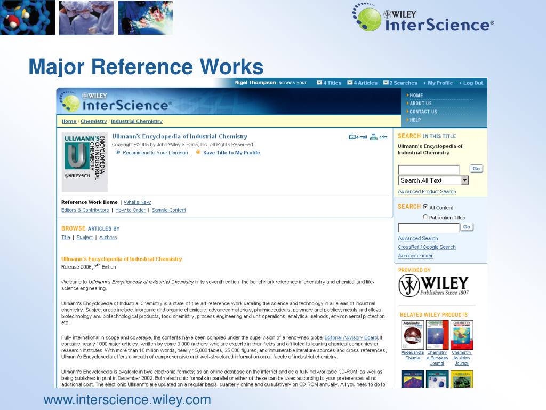Open How to Order link

[x=130, y=210]
